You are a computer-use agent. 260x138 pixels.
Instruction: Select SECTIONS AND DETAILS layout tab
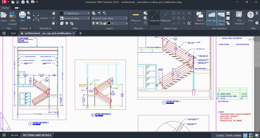tap(37, 135)
